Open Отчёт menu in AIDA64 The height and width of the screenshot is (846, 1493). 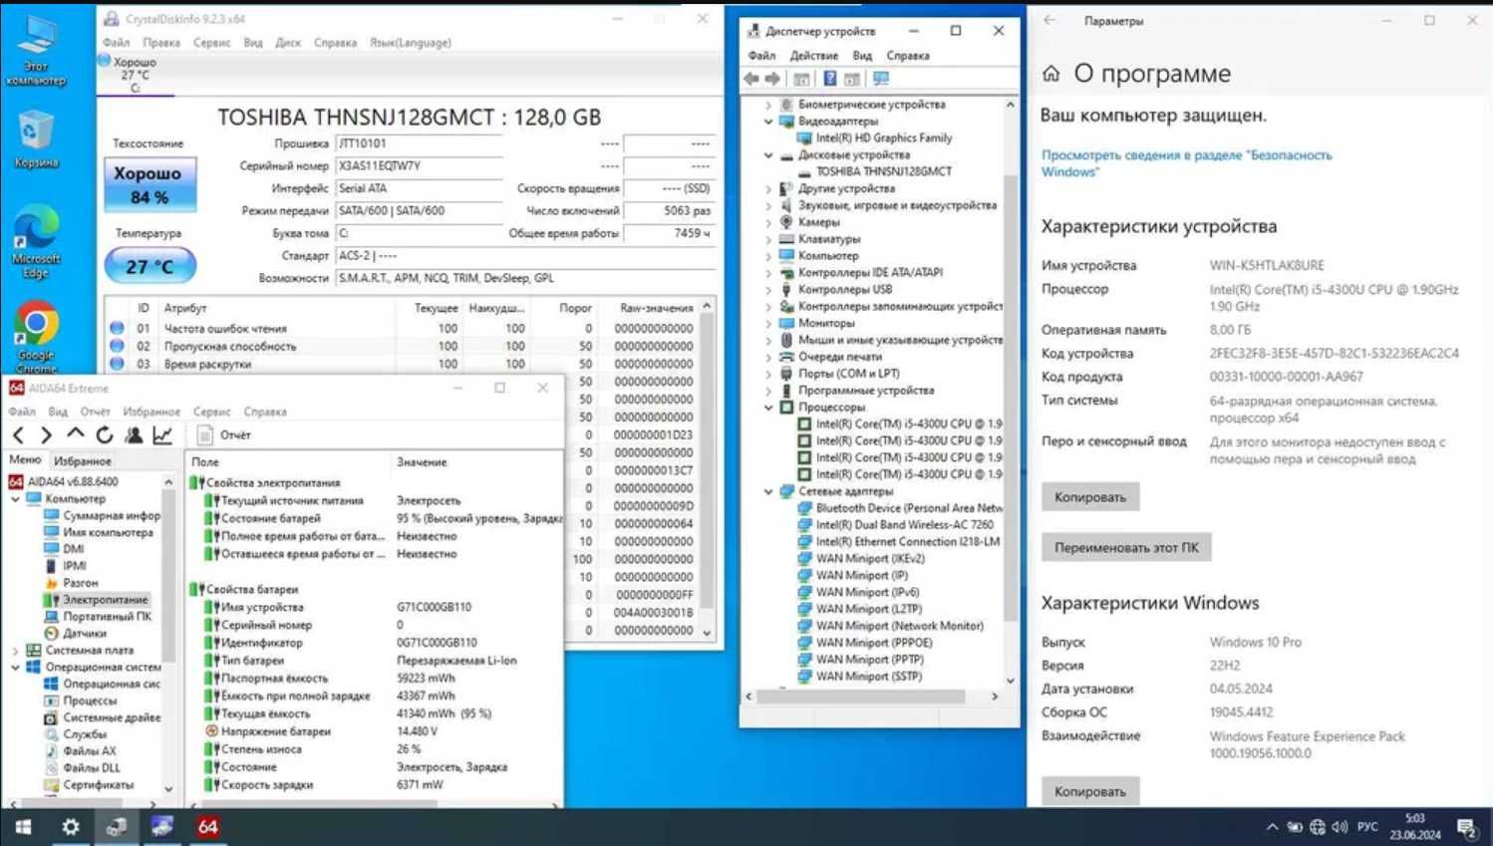pyautogui.click(x=95, y=412)
